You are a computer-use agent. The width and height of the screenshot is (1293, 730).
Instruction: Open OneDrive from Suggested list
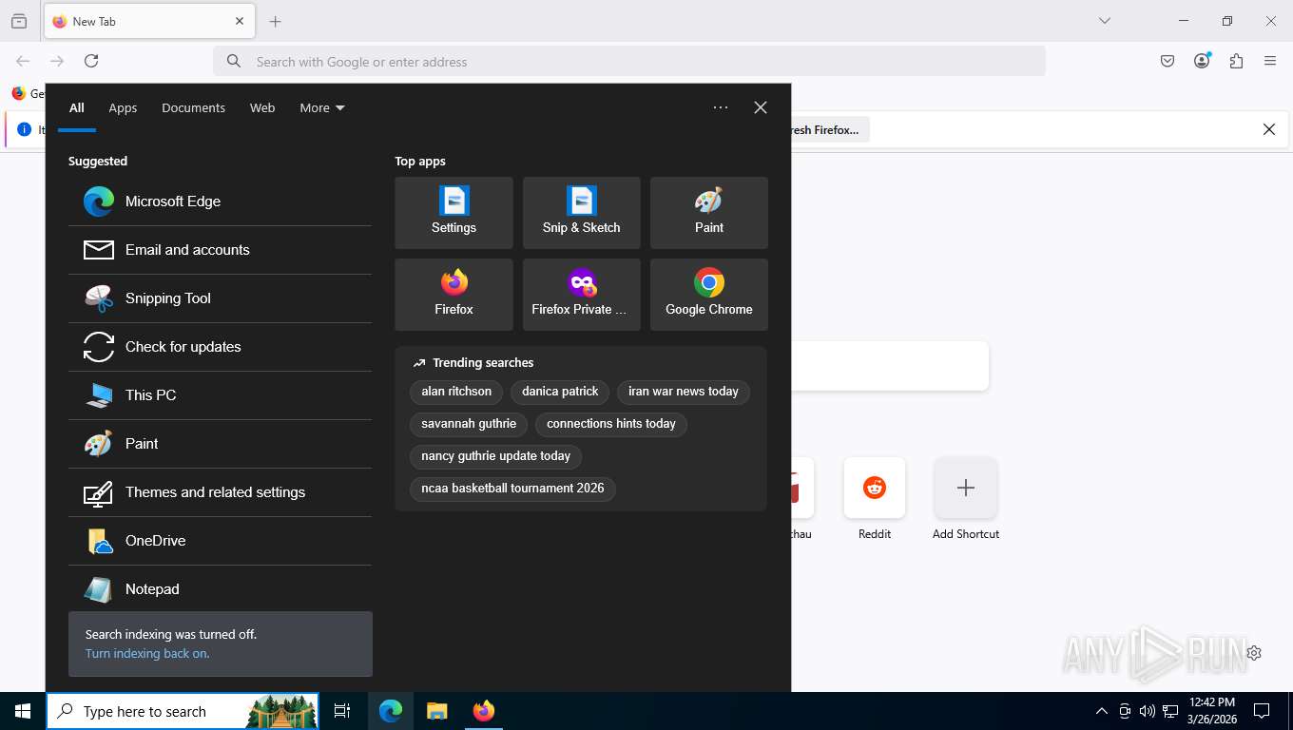[x=220, y=541]
